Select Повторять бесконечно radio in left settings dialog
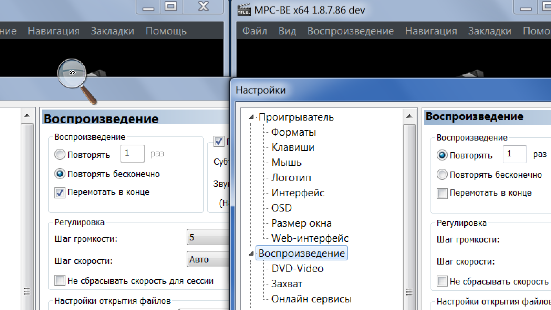 point(60,174)
